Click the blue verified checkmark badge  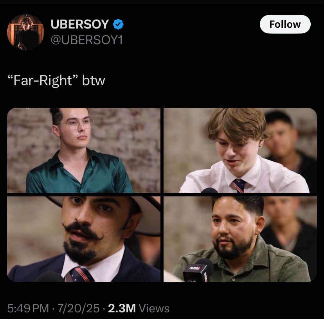pos(118,24)
